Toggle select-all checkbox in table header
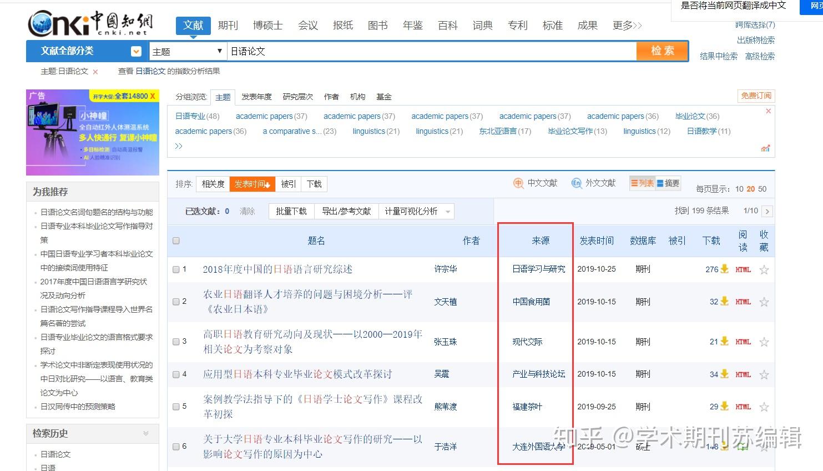Screen dimensions: 823x471 point(176,240)
